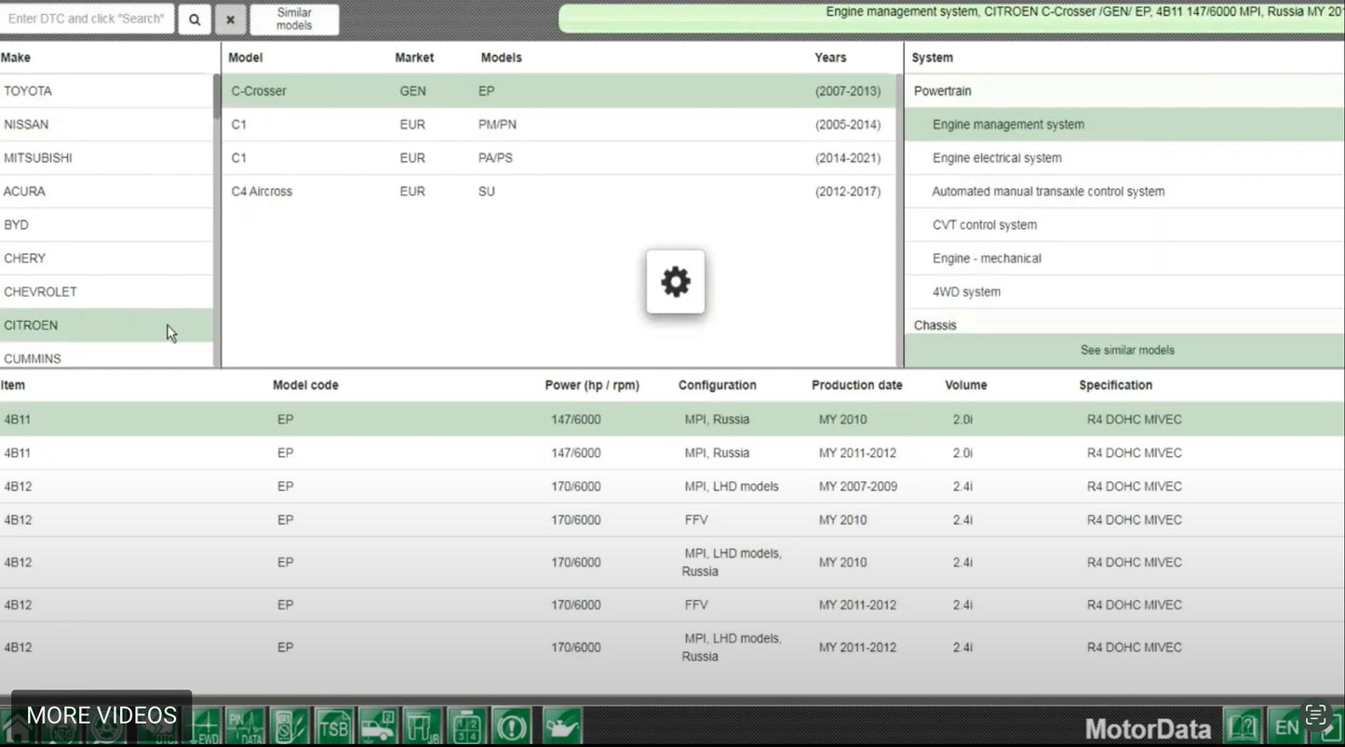
Task: Select Engine - mechanical
Action: (x=1124, y=259)
